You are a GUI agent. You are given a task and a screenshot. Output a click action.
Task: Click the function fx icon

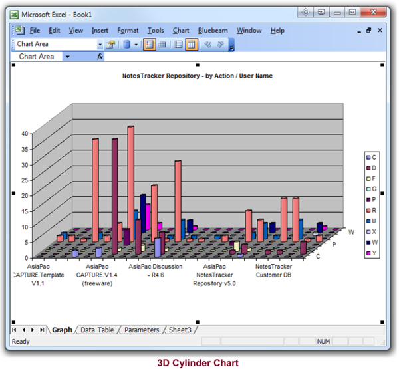click(100, 57)
